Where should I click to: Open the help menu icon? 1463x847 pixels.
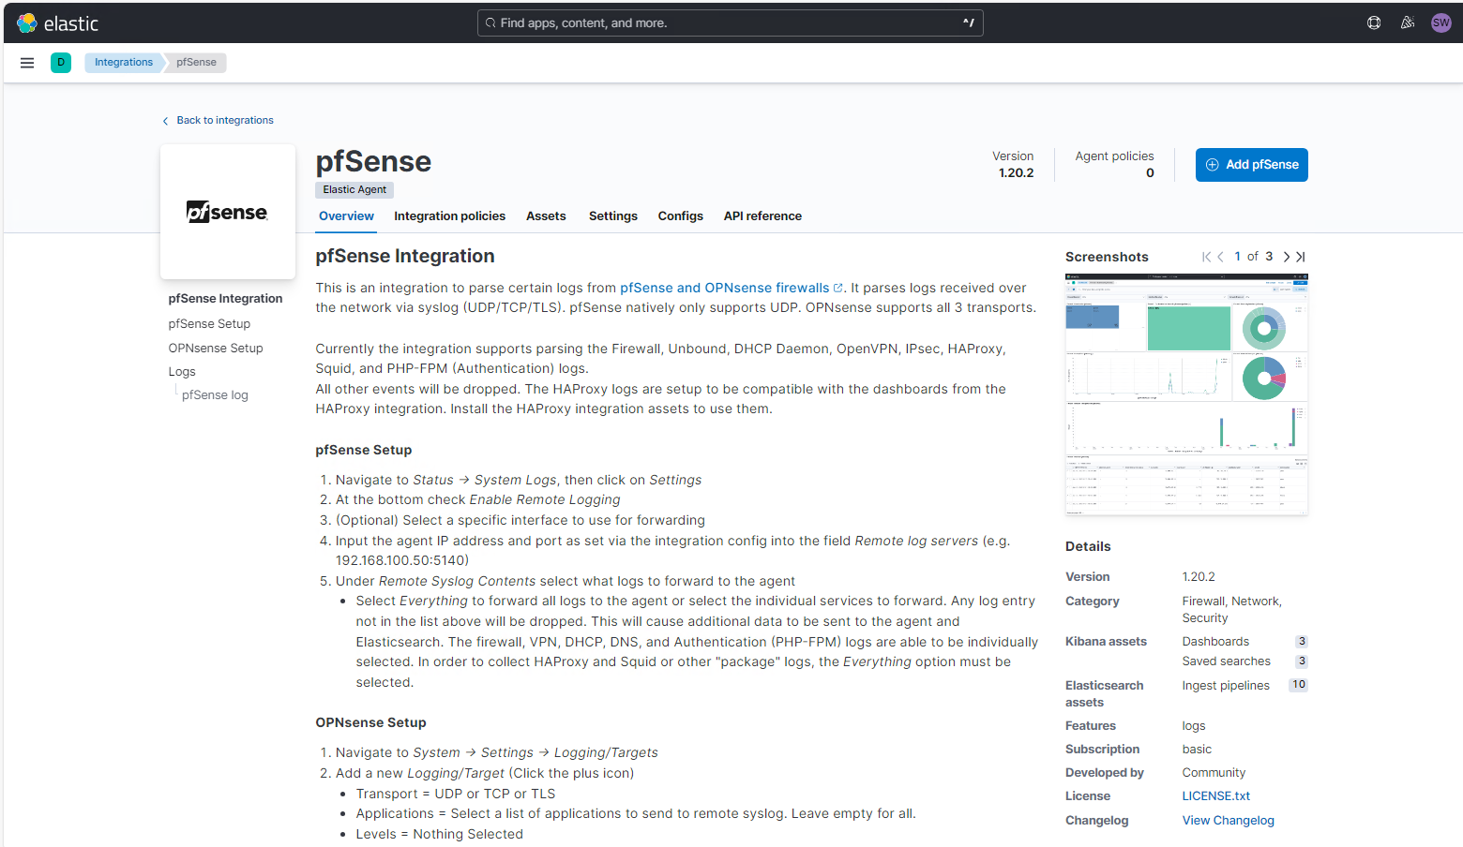[x=1374, y=23]
